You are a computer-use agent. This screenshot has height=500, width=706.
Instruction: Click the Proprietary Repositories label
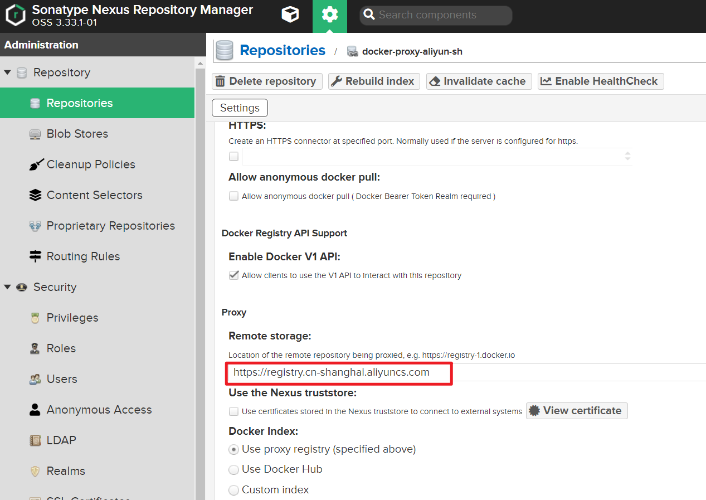[x=111, y=226]
